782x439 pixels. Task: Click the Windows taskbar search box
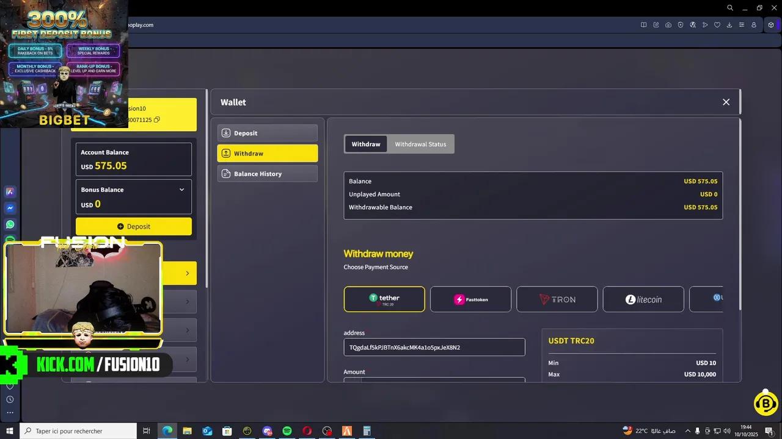[x=78, y=431]
